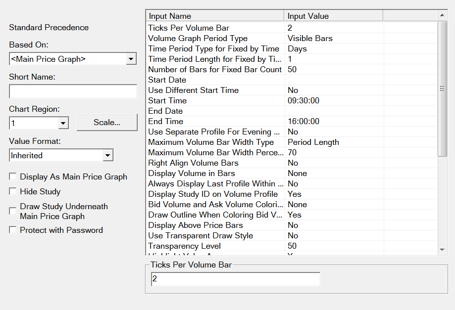Enable Display As Main Price Graph checkbox
The height and width of the screenshot is (310, 455).
tap(13, 177)
